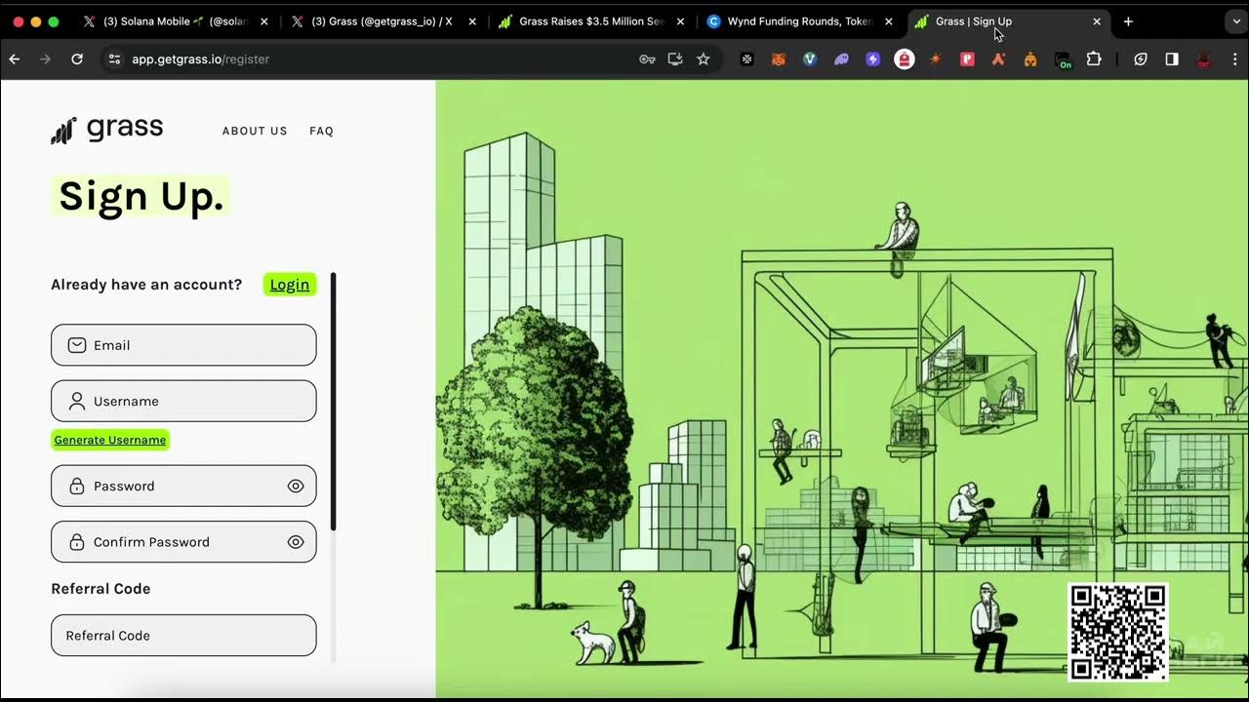Click the macOS yellow minimize button

[36, 21]
